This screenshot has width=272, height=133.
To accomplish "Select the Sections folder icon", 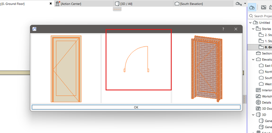I will point(258,53).
